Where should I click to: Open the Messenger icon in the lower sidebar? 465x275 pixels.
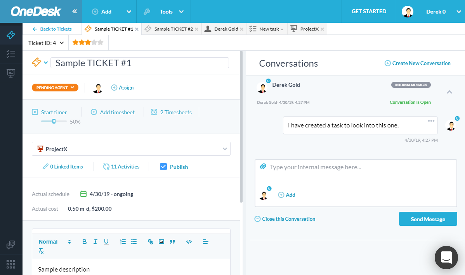[11, 245]
